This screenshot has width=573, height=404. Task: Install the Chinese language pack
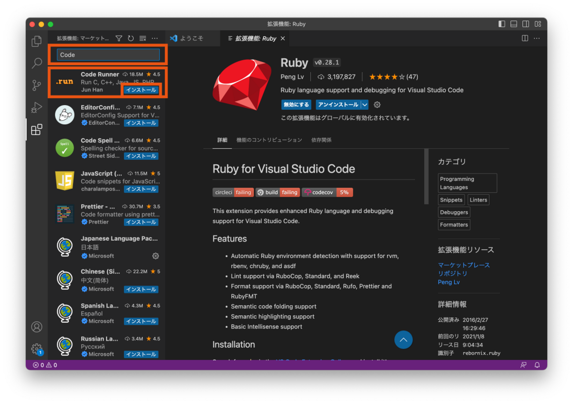[x=141, y=289]
